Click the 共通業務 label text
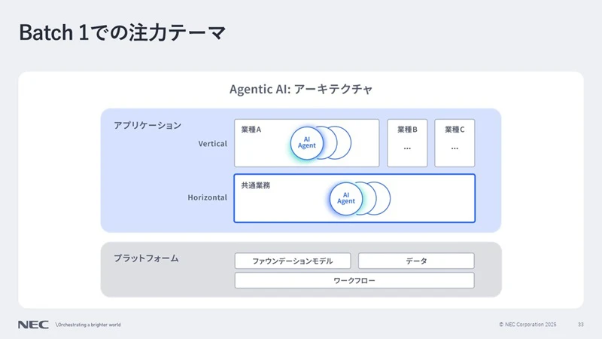 click(256, 185)
